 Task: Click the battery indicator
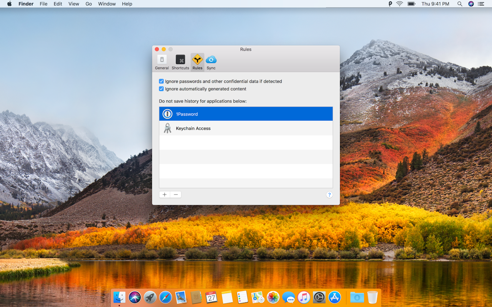[x=411, y=4]
